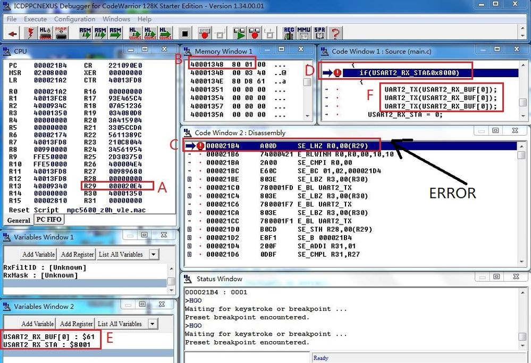
Task: Click the Code Window 2 Disassembly title icon
Action: coord(188,133)
